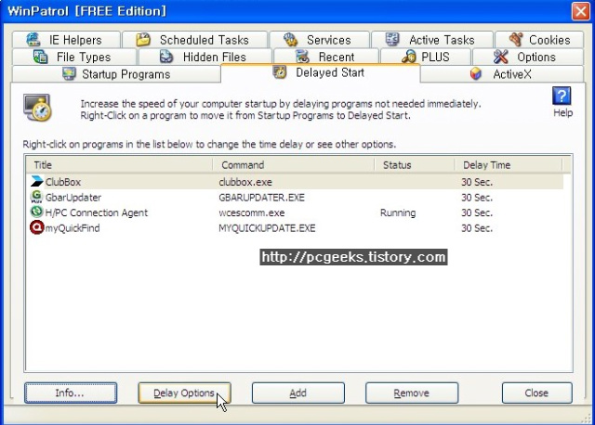This screenshot has height=425, width=595.
Task: Open the Scheduled Tasks tab
Action: point(195,39)
